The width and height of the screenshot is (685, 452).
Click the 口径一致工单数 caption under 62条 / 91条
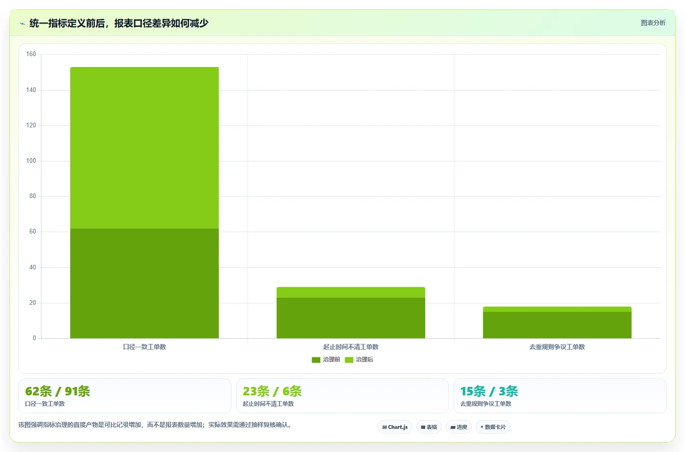point(45,404)
